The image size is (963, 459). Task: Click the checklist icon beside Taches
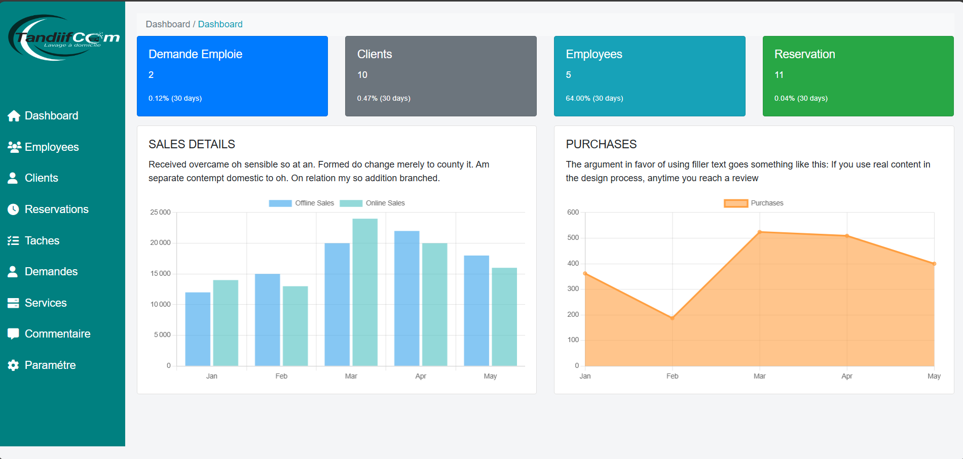coord(13,241)
